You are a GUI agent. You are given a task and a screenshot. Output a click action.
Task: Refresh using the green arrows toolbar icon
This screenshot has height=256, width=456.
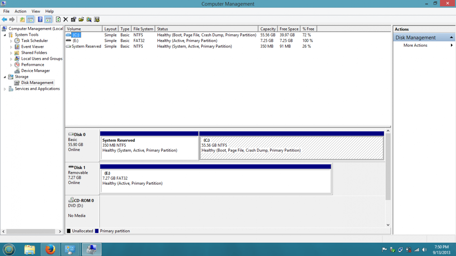[58, 19]
